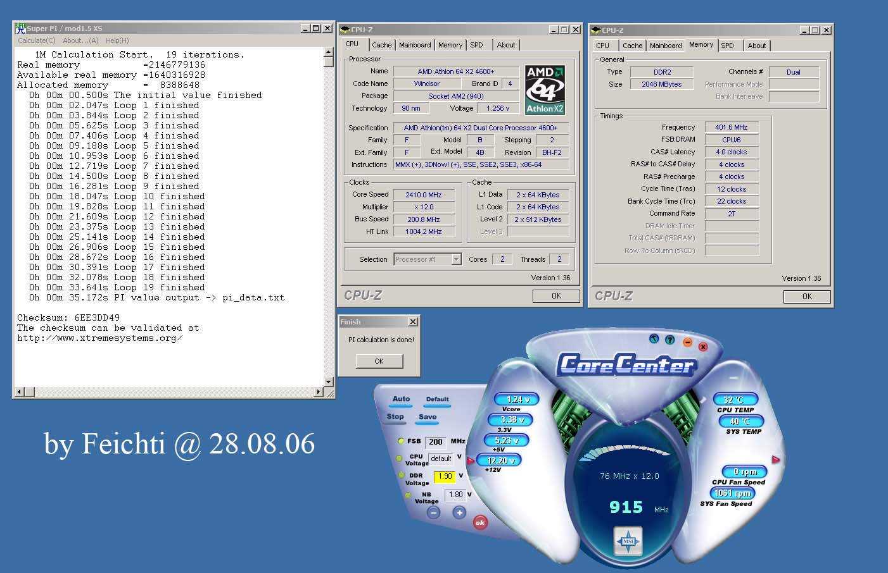Screen dimensions: 888x573
Task: Click the Checksum: 6EE3DD49 line
Action: (68, 317)
